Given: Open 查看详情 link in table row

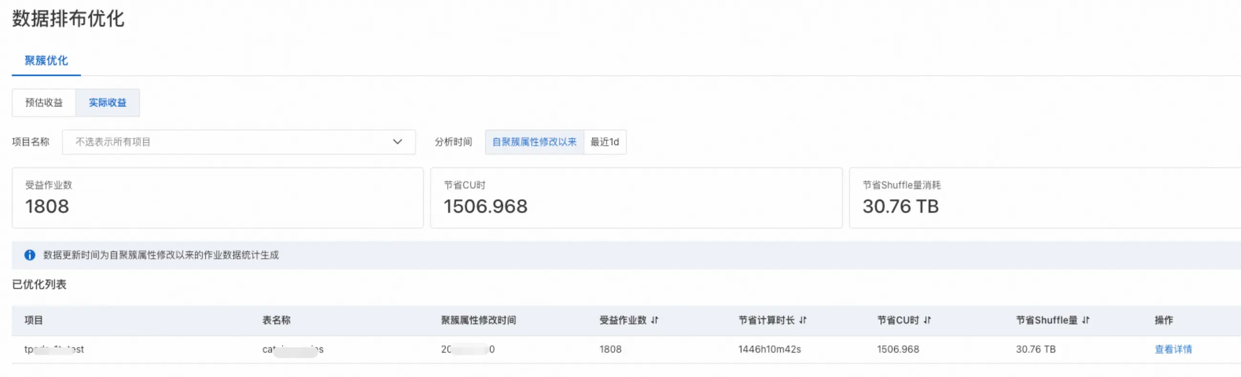Looking at the screenshot, I should point(1173,349).
